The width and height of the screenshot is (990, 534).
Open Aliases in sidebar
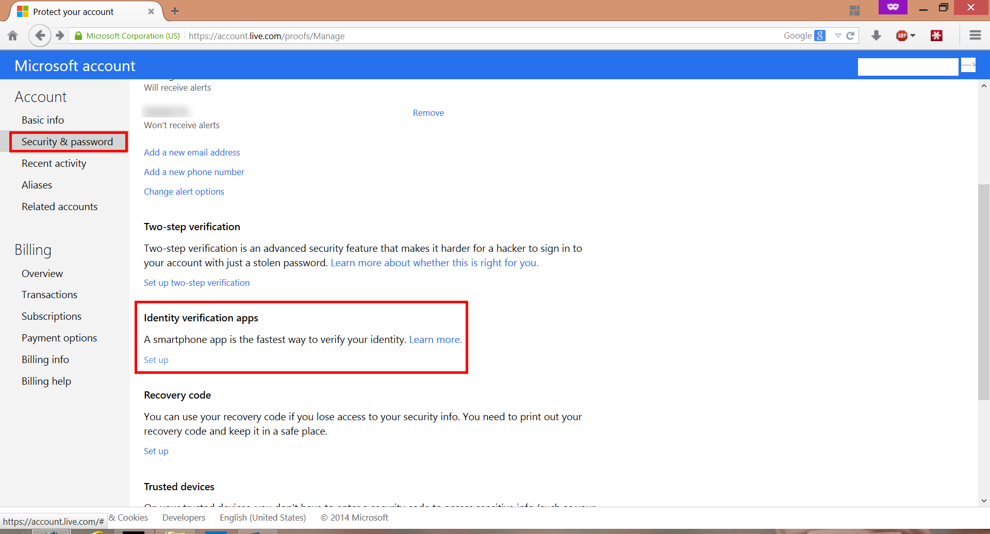[37, 185]
